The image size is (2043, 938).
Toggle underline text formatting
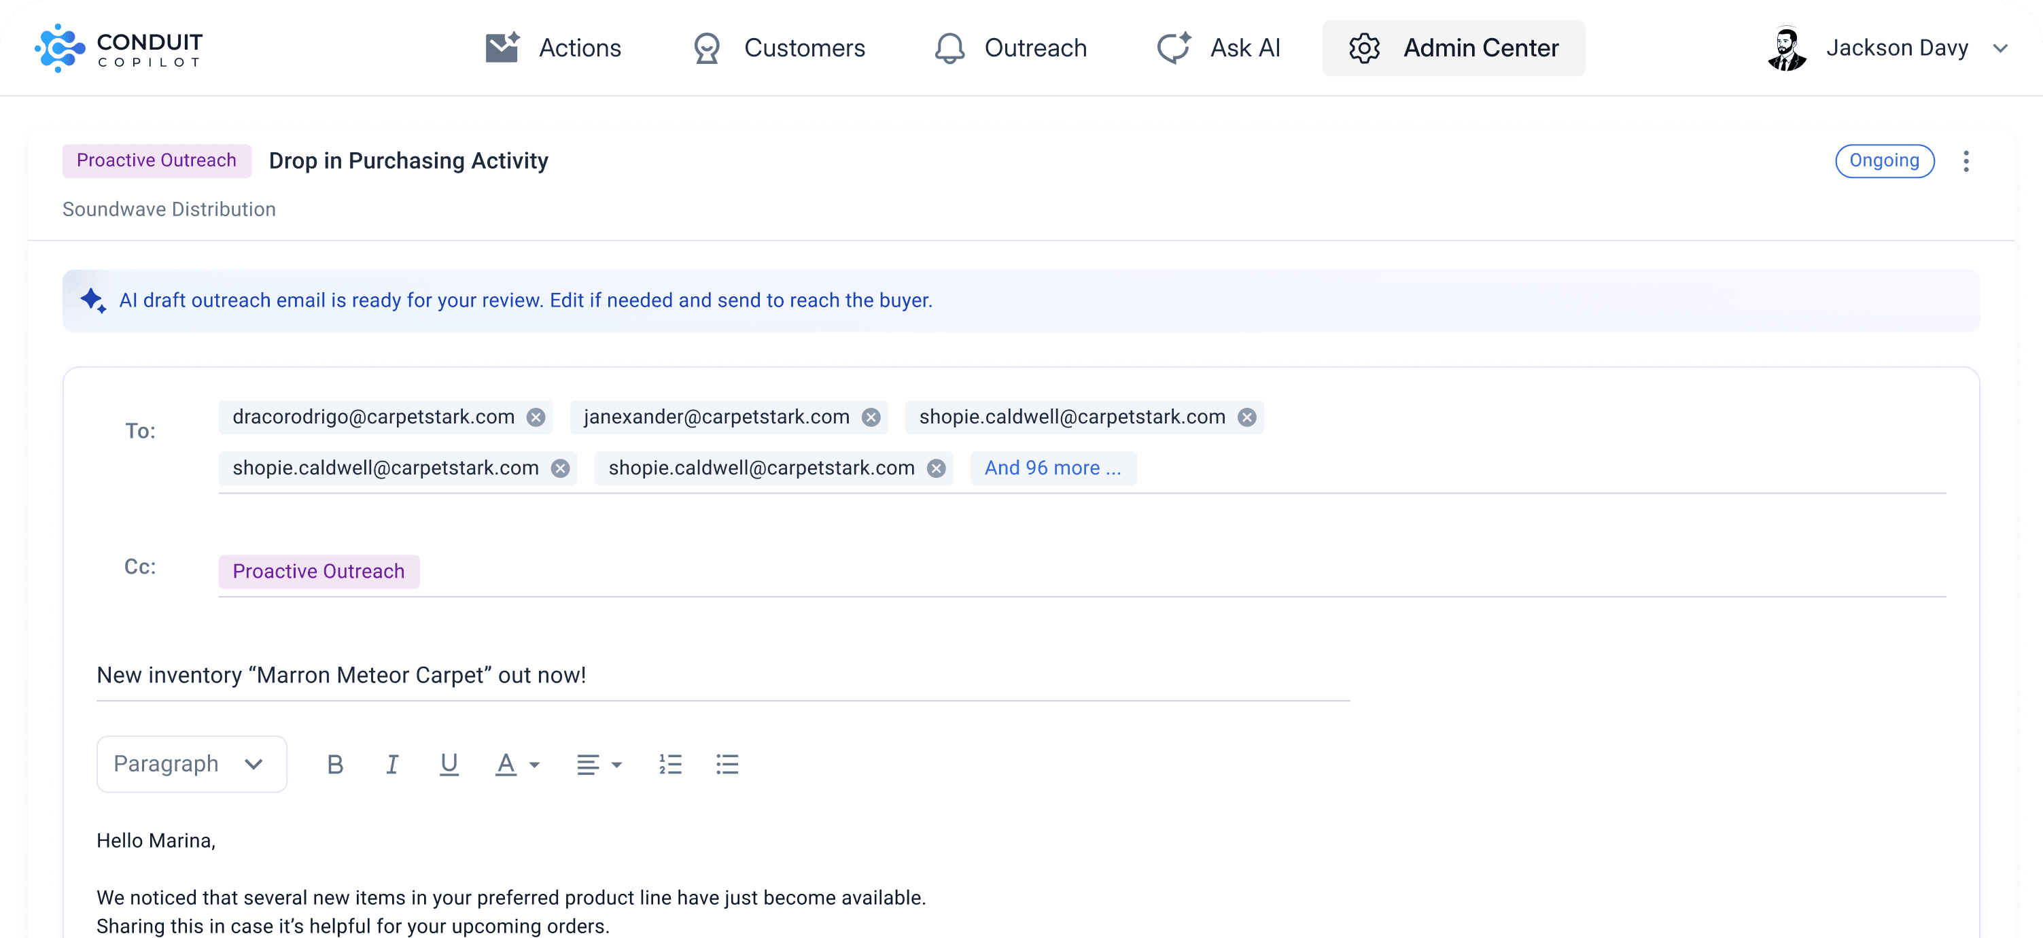(x=449, y=765)
